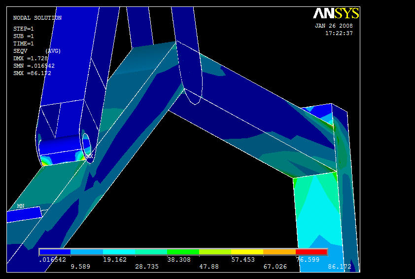This screenshot has width=415, height=279.
Task: Click the MN minimum stress marker
Action: tap(21, 206)
